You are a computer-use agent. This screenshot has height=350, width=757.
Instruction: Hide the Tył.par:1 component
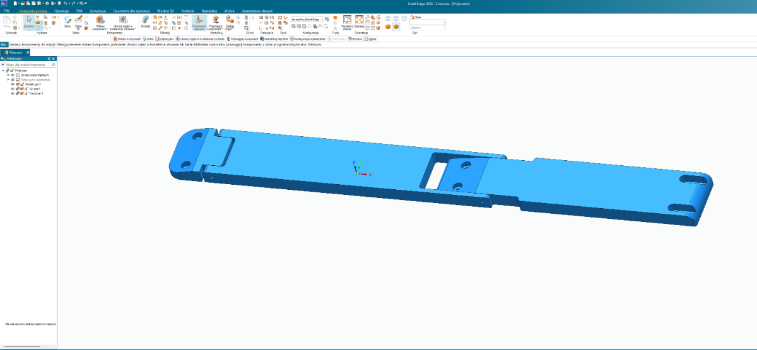click(x=13, y=89)
